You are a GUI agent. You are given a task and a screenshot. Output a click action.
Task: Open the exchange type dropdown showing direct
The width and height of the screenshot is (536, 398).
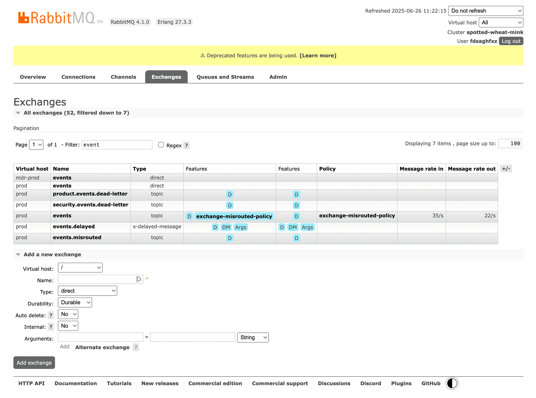coord(87,291)
